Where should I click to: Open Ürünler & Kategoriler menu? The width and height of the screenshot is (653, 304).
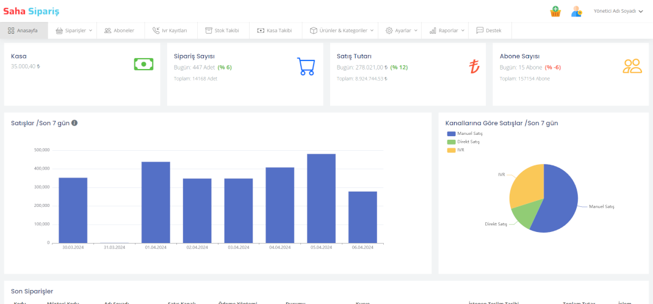pyautogui.click(x=341, y=31)
